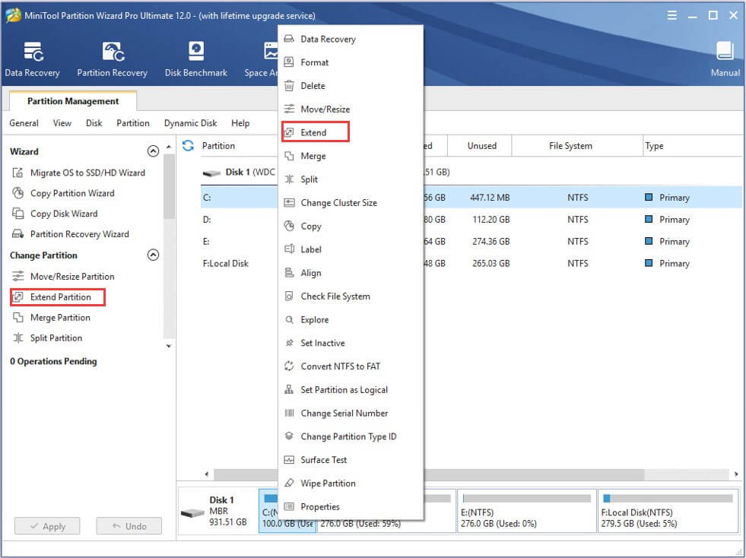
Task: Click the Apply button
Action: (47, 526)
